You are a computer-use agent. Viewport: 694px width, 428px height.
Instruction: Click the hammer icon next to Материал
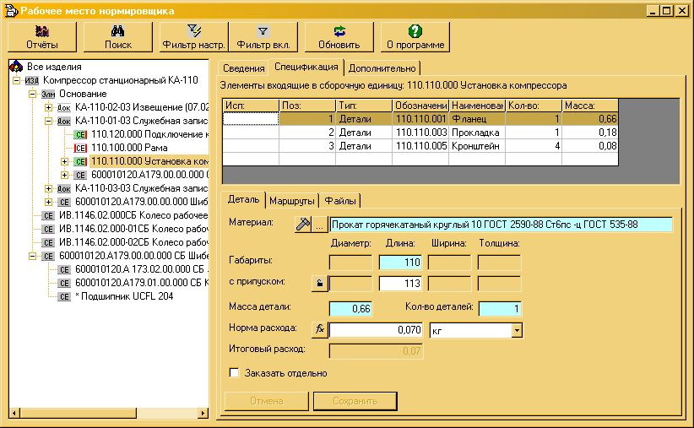coord(303,225)
